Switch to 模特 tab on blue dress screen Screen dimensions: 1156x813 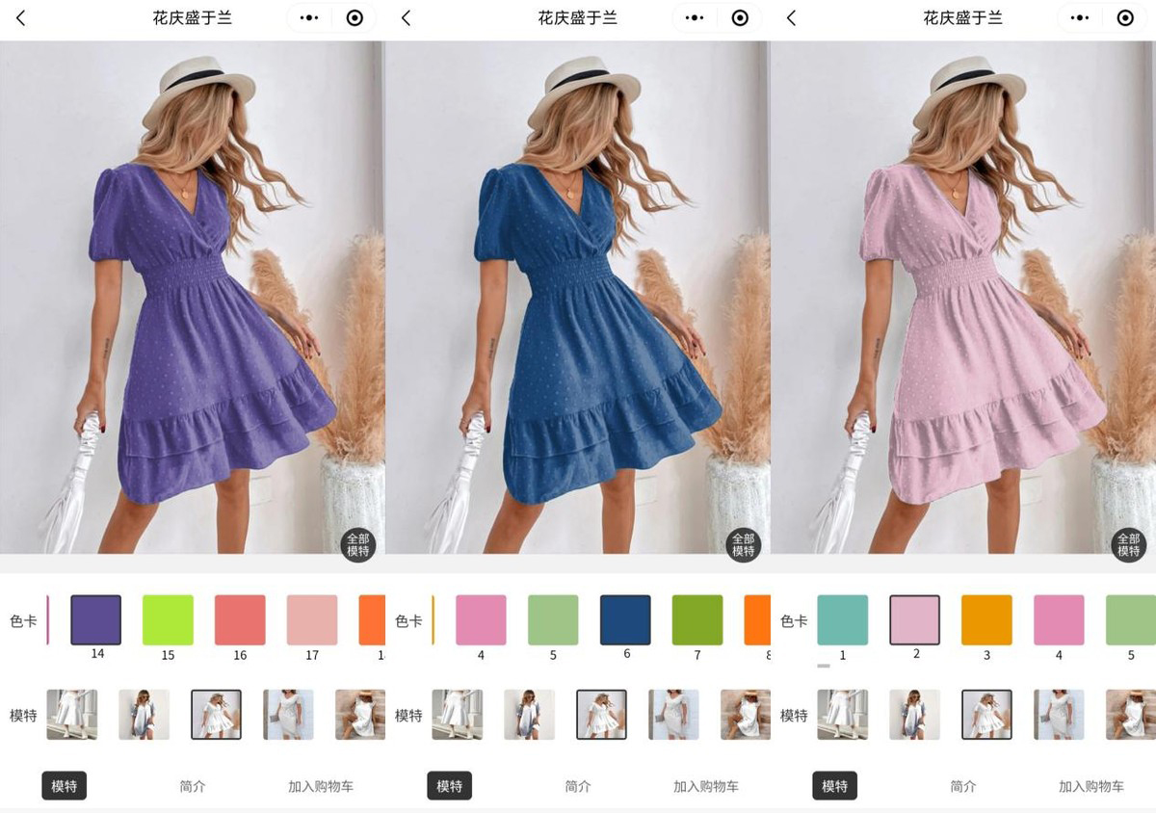[450, 786]
